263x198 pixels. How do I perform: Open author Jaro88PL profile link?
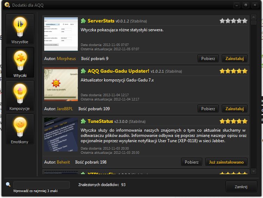pyautogui.click(x=65, y=109)
